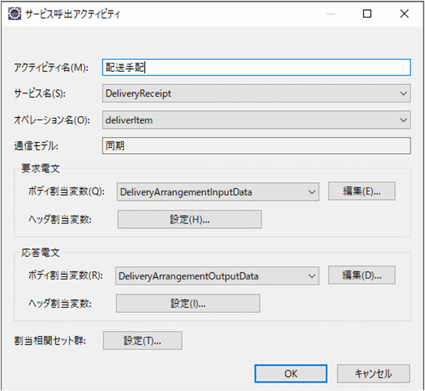
Task: Click the サービス名(S) label
Action: click(x=40, y=93)
